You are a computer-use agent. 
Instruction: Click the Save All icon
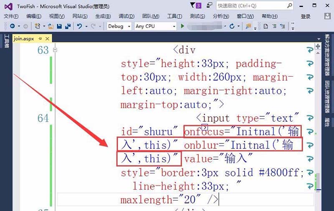click(68, 26)
